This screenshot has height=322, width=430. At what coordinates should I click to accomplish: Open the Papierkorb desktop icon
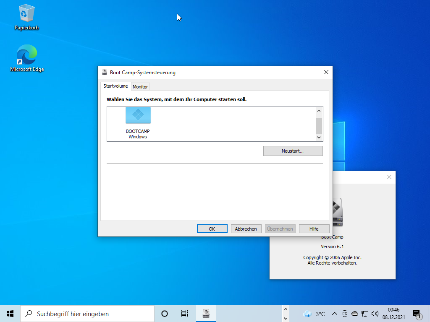point(26,17)
